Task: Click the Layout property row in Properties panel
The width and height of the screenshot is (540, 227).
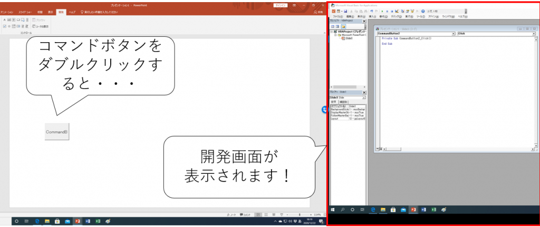Action: pos(348,119)
